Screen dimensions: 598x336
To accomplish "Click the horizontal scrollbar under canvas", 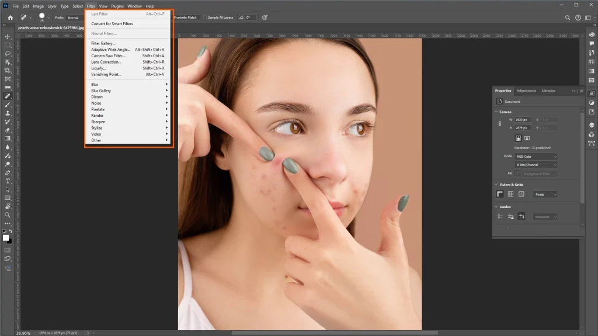I will tap(335, 333).
